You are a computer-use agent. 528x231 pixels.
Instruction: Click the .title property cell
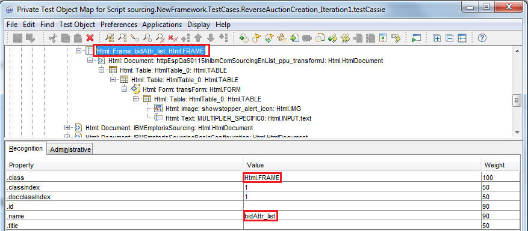pos(124,226)
